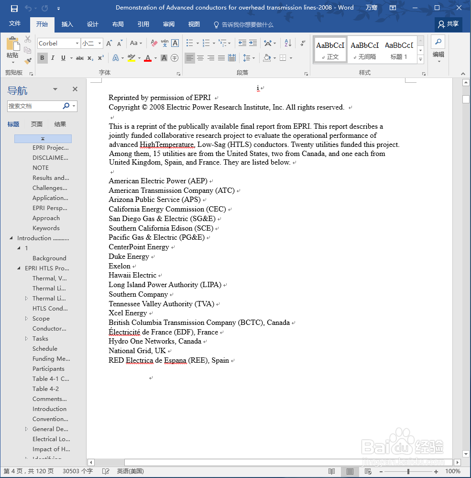Image resolution: width=471 pixels, height=478 pixels.
Task: Switch navigation pane to 结果 (Results) view
Action: (x=60, y=124)
